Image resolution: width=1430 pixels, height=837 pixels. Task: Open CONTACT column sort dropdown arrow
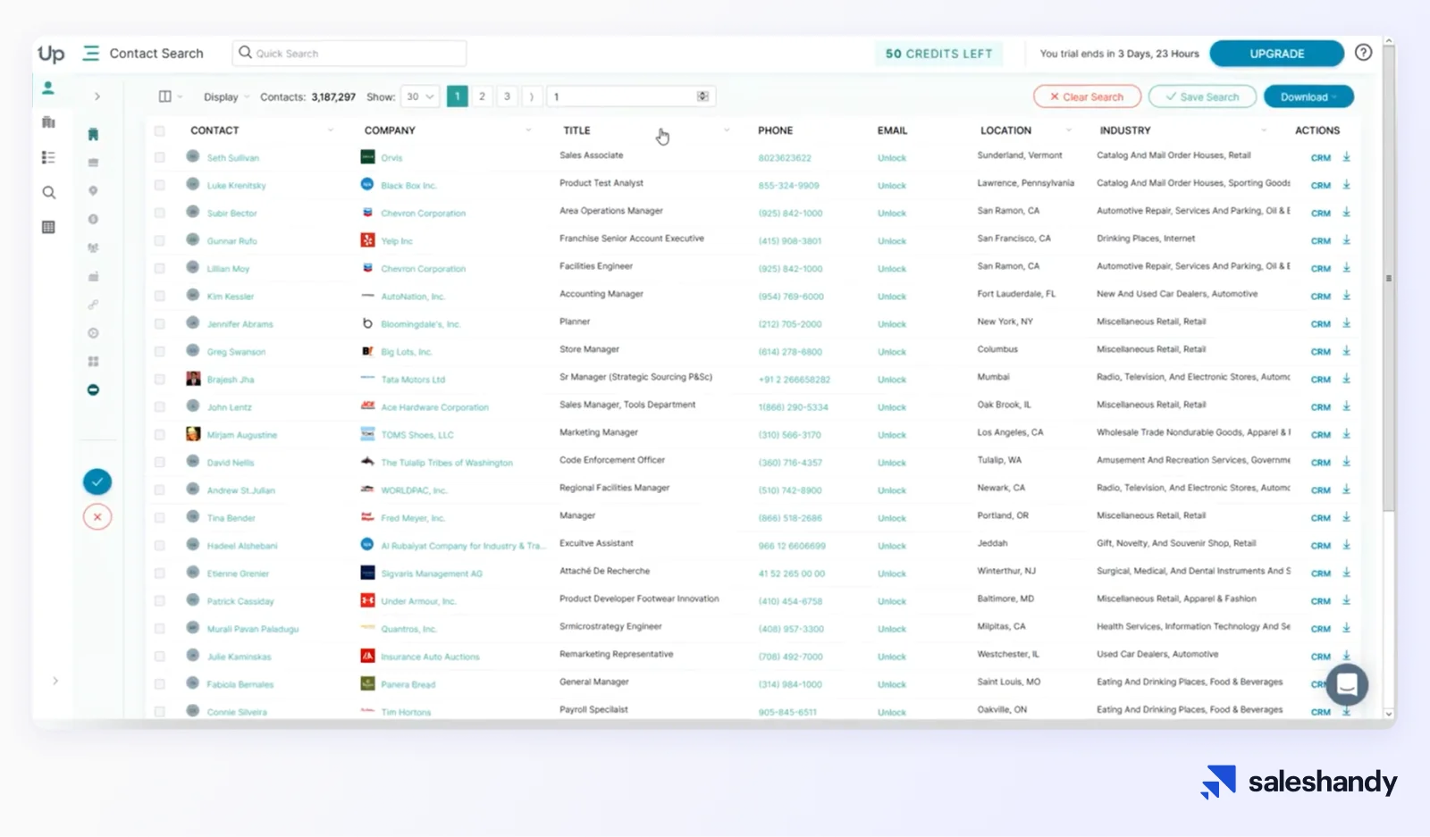[x=330, y=130]
